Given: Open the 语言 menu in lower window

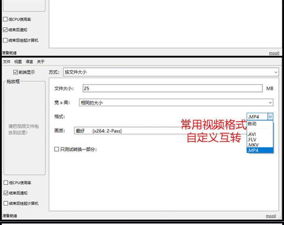Looking at the screenshot, I should pyautogui.click(x=29, y=61).
